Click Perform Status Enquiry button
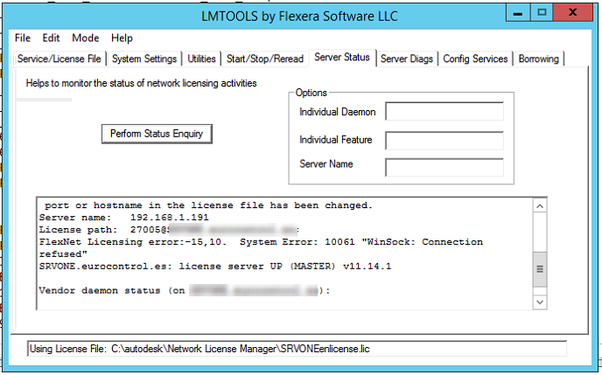 (157, 134)
